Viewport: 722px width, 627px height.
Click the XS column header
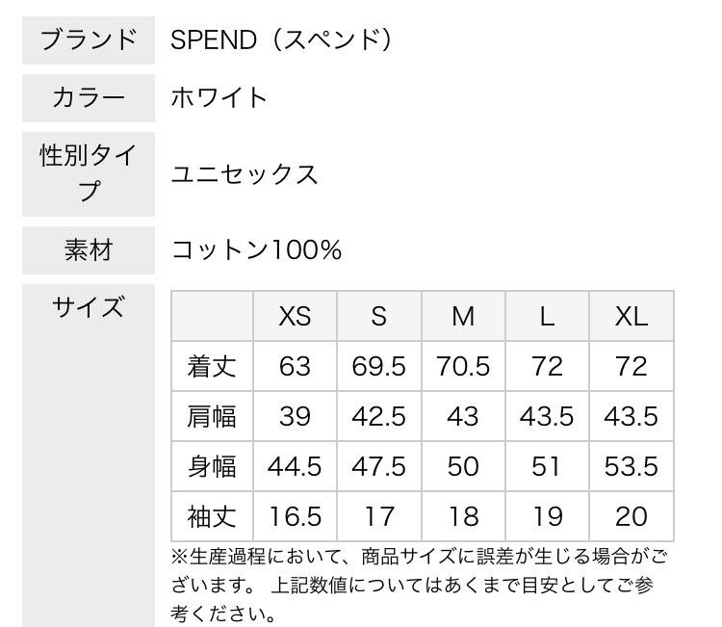click(x=295, y=316)
